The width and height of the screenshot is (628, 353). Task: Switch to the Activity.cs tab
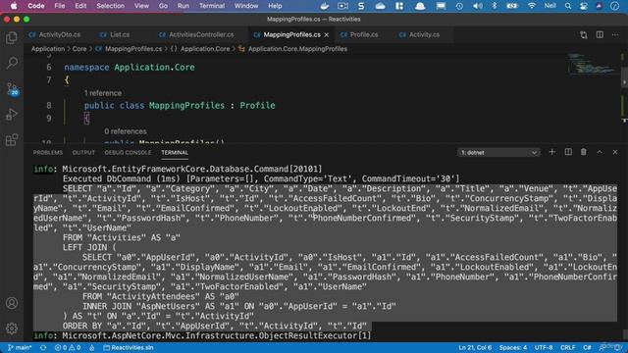click(419, 35)
